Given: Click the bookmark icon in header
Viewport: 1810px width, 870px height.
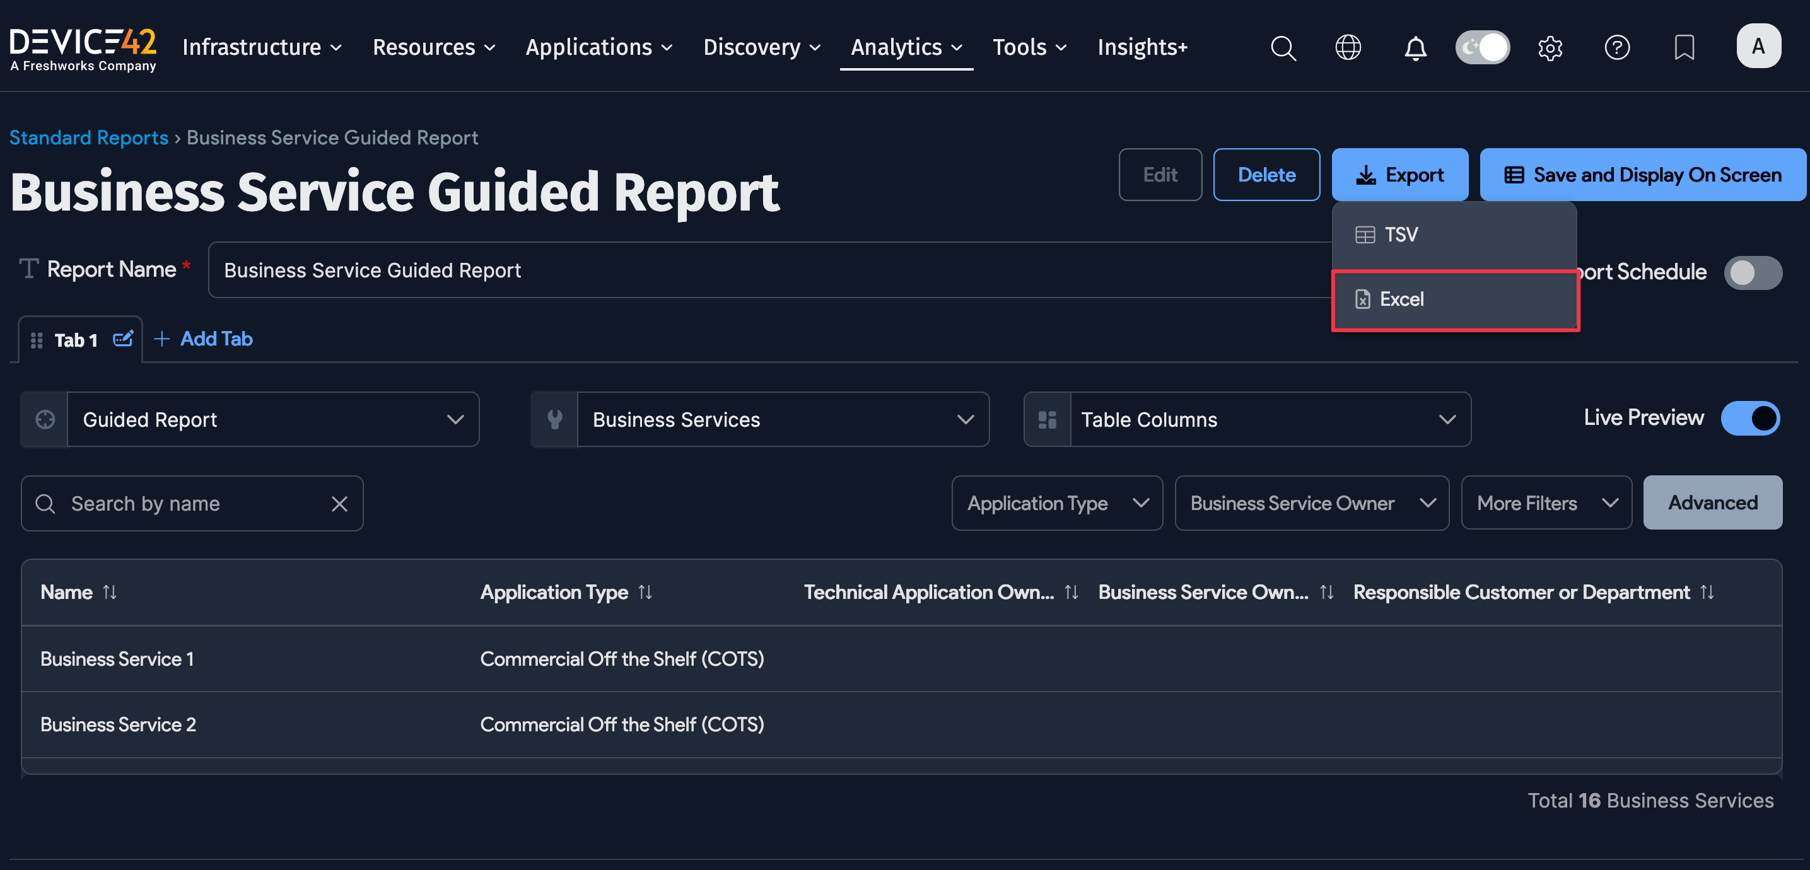Looking at the screenshot, I should click(x=1684, y=48).
